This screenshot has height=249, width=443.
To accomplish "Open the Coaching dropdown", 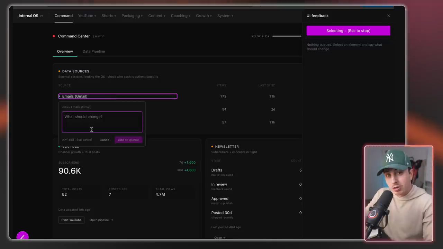I will [180, 16].
